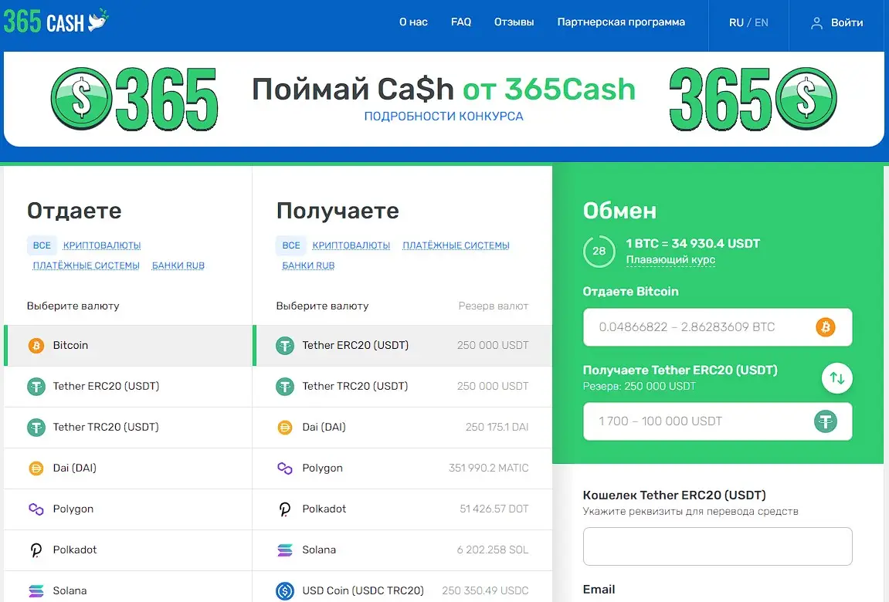Viewport: 889px width, 602px height.
Task: Filter Отдаете by БАНКИ RUB
Action: (x=178, y=265)
